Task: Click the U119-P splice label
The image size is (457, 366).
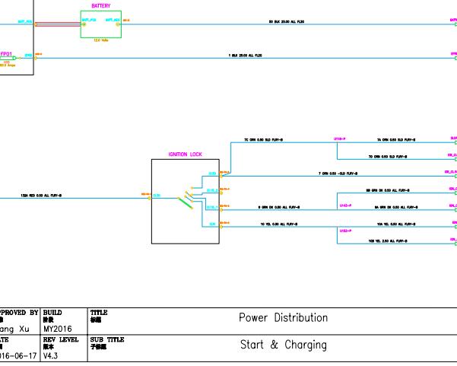Action: click(x=340, y=138)
